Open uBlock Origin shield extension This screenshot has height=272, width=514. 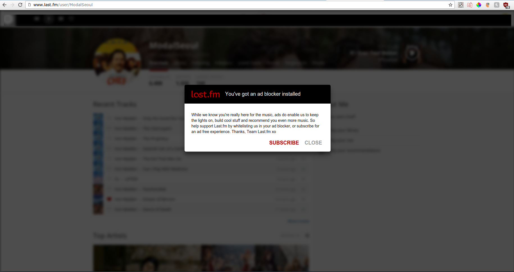pyautogui.click(x=506, y=5)
